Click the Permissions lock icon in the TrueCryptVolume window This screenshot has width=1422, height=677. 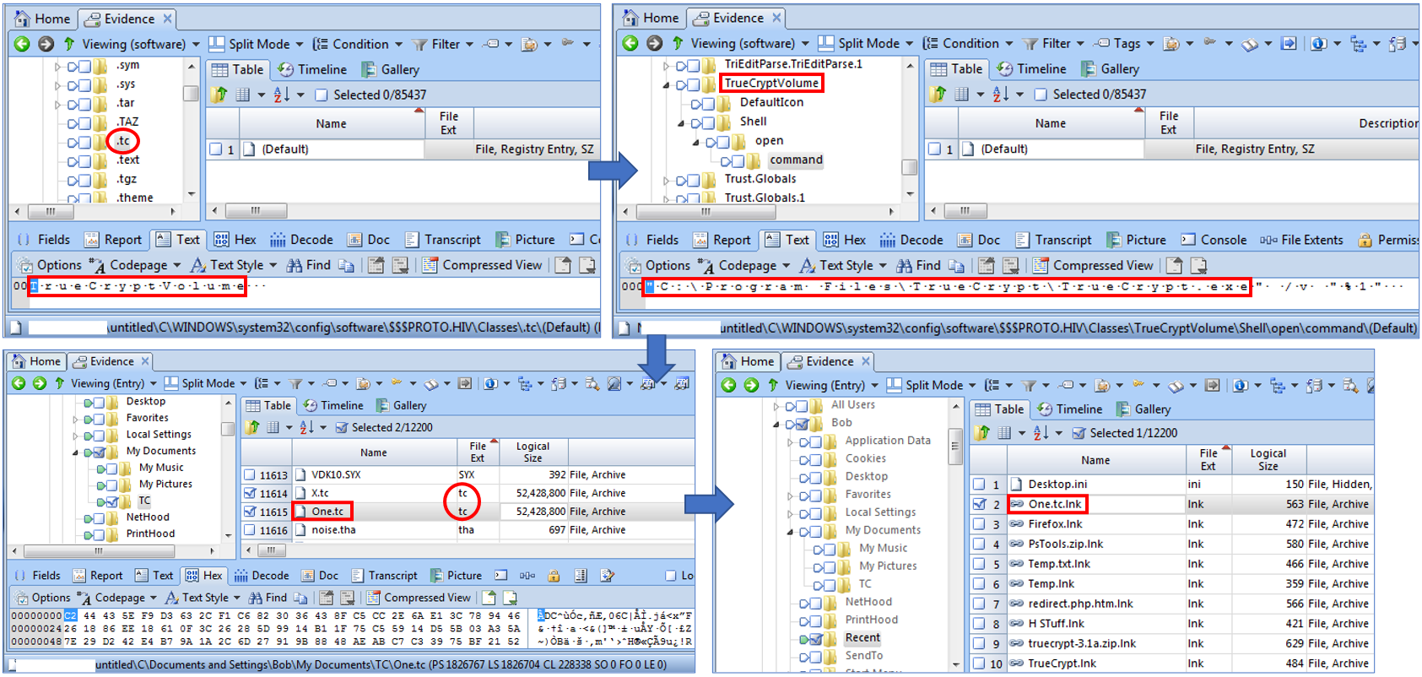pyautogui.click(x=1365, y=240)
